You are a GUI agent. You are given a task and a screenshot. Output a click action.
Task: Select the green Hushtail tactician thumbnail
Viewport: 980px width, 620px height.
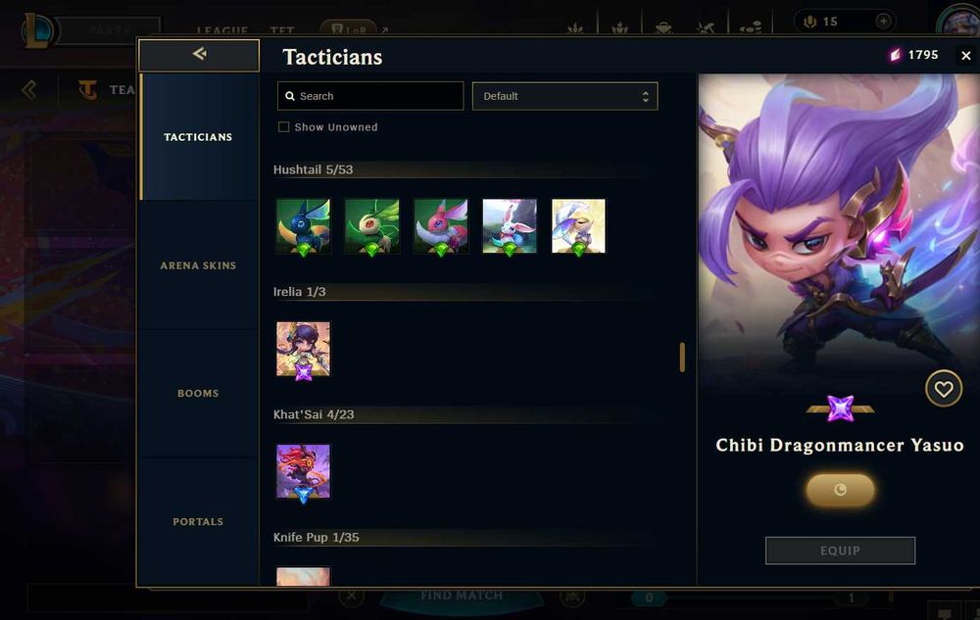[x=371, y=226]
